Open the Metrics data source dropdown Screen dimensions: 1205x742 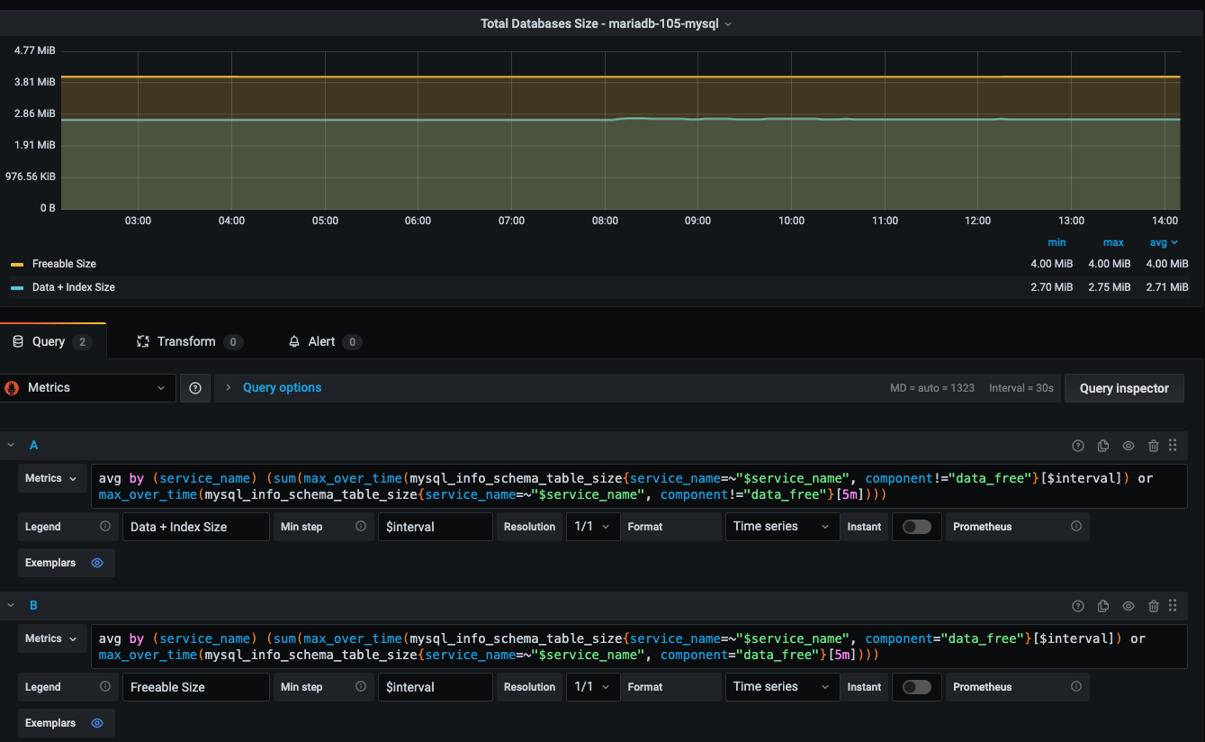(x=88, y=388)
